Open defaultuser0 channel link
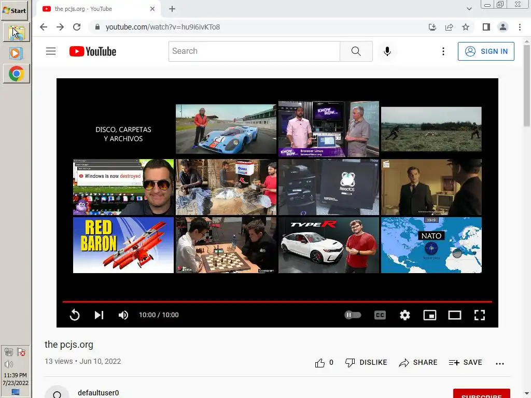This screenshot has width=531, height=398. 98,393
